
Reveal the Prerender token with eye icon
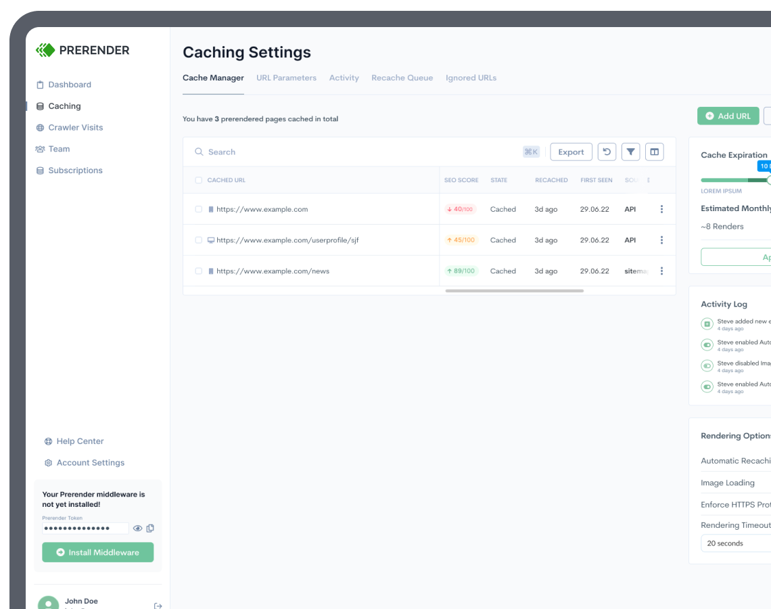[138, 528]
